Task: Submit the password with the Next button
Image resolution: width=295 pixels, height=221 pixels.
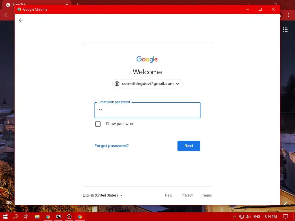Action: coord(189,146)
